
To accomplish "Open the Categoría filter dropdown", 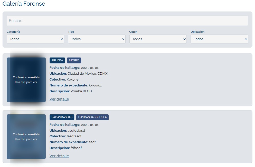I will (x=35, y=39).
